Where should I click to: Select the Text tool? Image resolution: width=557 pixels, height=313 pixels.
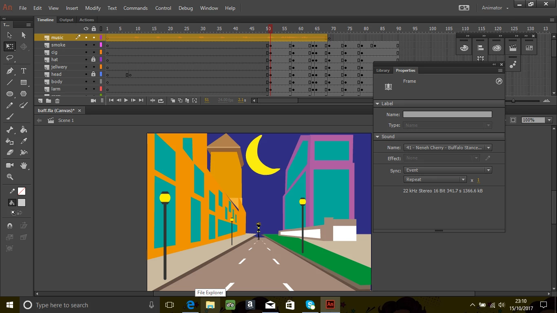click(24, 71)
